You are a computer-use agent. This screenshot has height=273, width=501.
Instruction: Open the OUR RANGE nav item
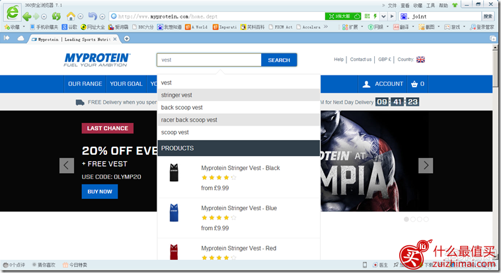85,84
